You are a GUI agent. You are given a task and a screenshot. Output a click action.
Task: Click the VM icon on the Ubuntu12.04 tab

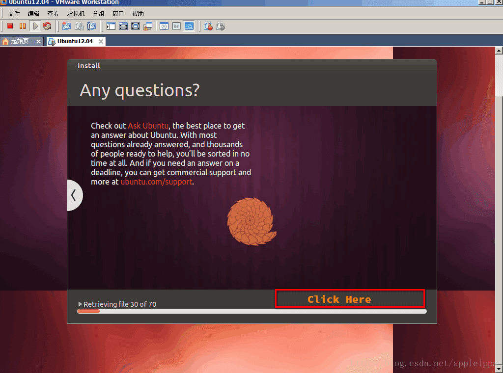click(52, 41)
